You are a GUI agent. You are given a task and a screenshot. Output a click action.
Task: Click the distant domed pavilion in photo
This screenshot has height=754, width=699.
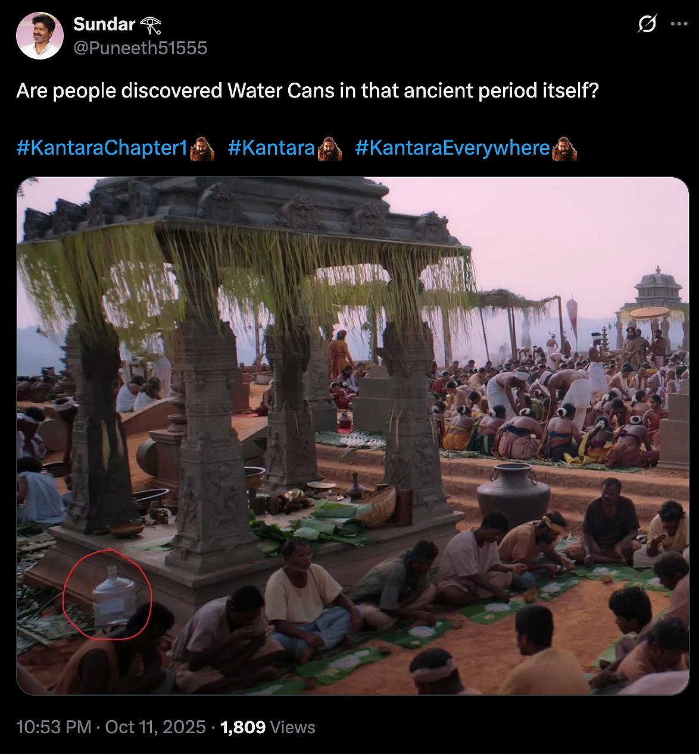click(x=657, y=288)
